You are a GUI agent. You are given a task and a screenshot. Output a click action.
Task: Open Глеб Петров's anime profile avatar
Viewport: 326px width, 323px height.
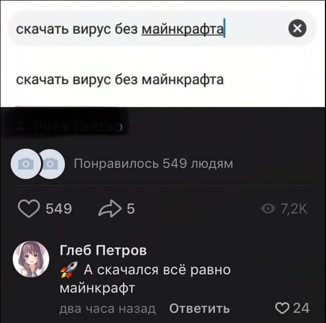pyautogui.click(x=31, y=259)
